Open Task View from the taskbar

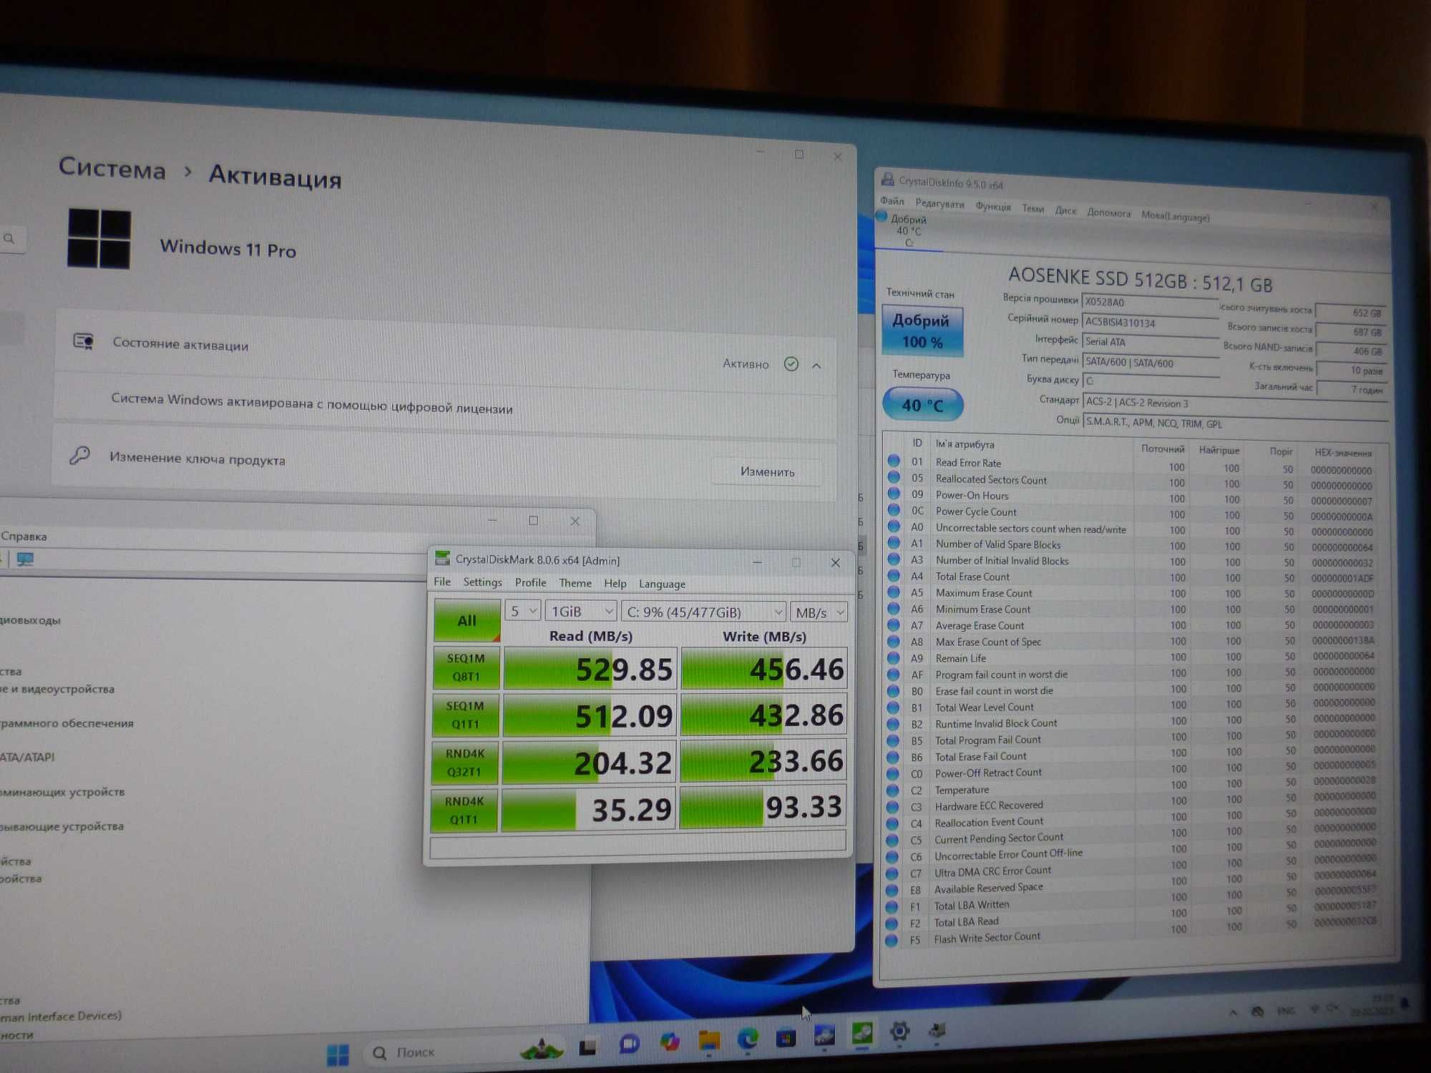587,1047
